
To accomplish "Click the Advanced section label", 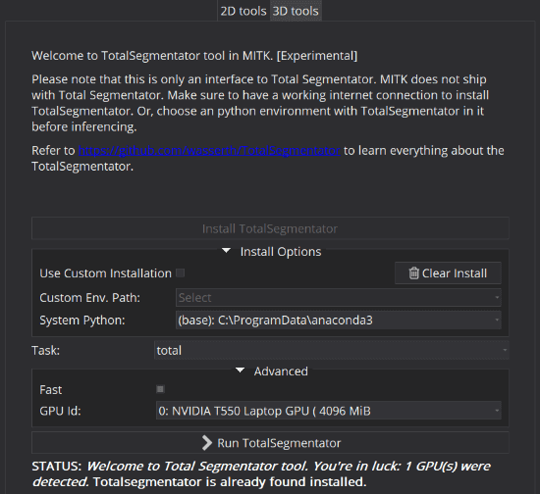I will tap(281, 371).
